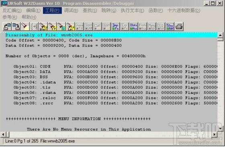
Task: Click the goto Code Location icon
Action: coord(70,26)
